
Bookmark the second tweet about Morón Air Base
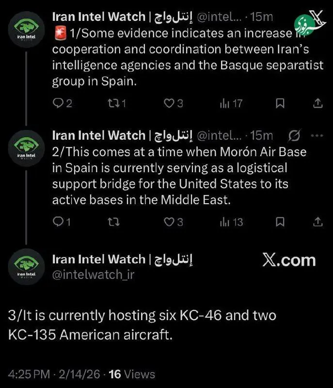pos(280,222)
